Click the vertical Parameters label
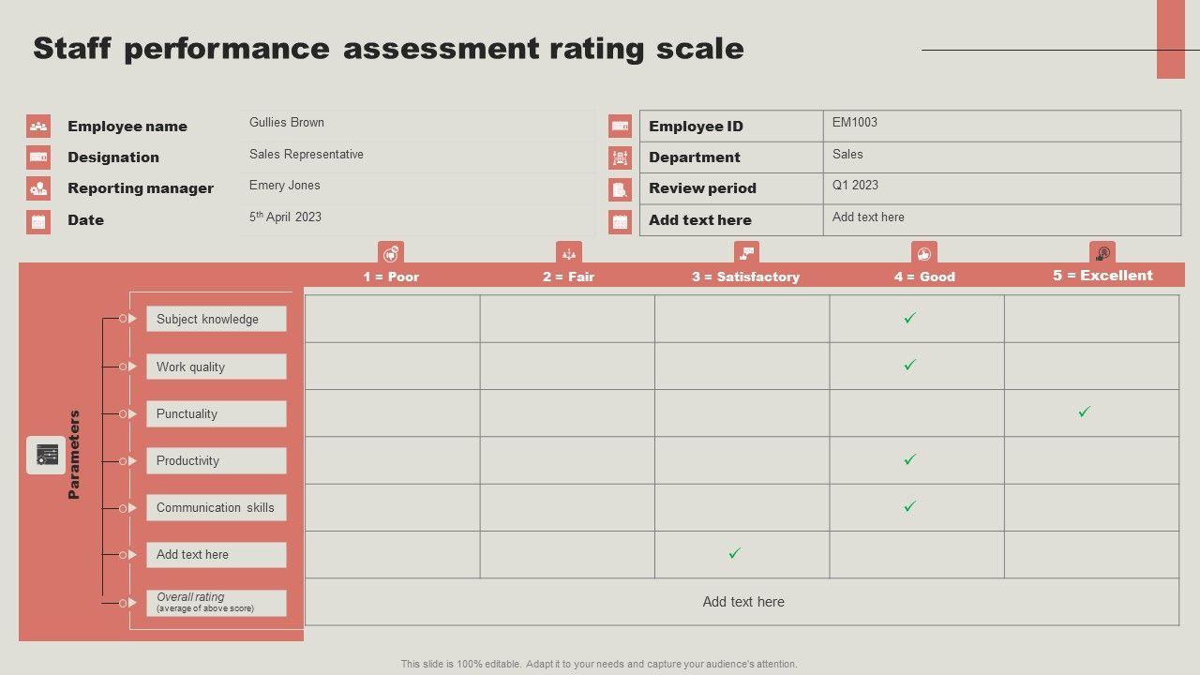Screen dimensions: 1200x675 coord(74,455)
